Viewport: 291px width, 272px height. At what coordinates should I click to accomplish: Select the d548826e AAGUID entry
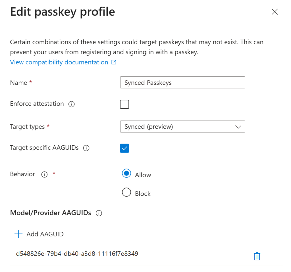click(x=77, y=254)
